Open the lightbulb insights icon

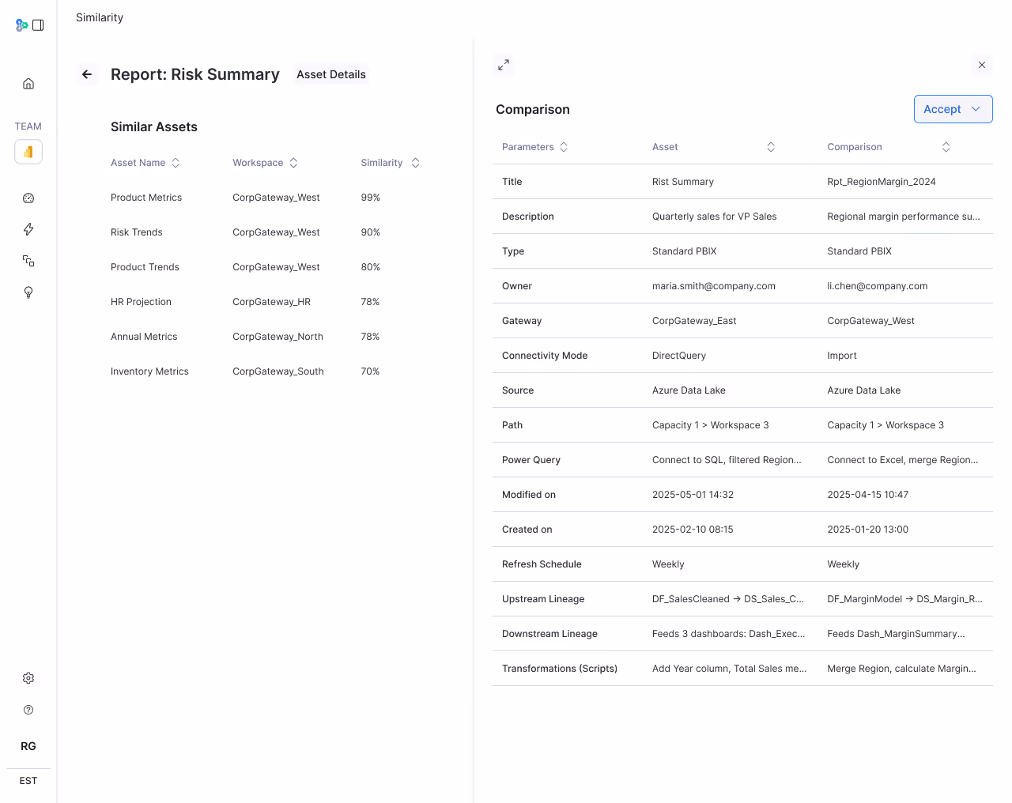coord(28,292)
